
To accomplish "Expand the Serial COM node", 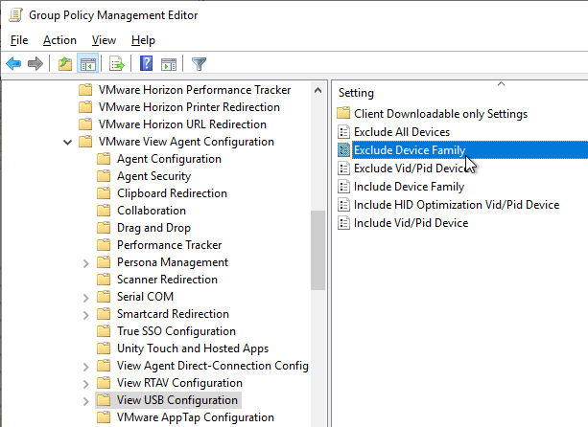I will click(86, 298).
